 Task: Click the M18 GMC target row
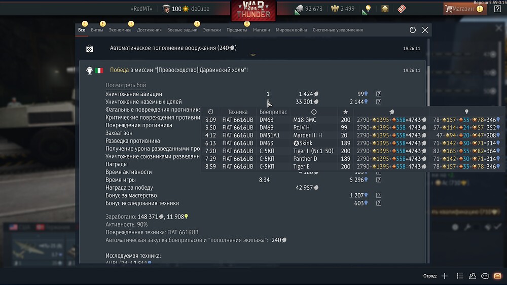pyautogui.click(x=352, y=120)
